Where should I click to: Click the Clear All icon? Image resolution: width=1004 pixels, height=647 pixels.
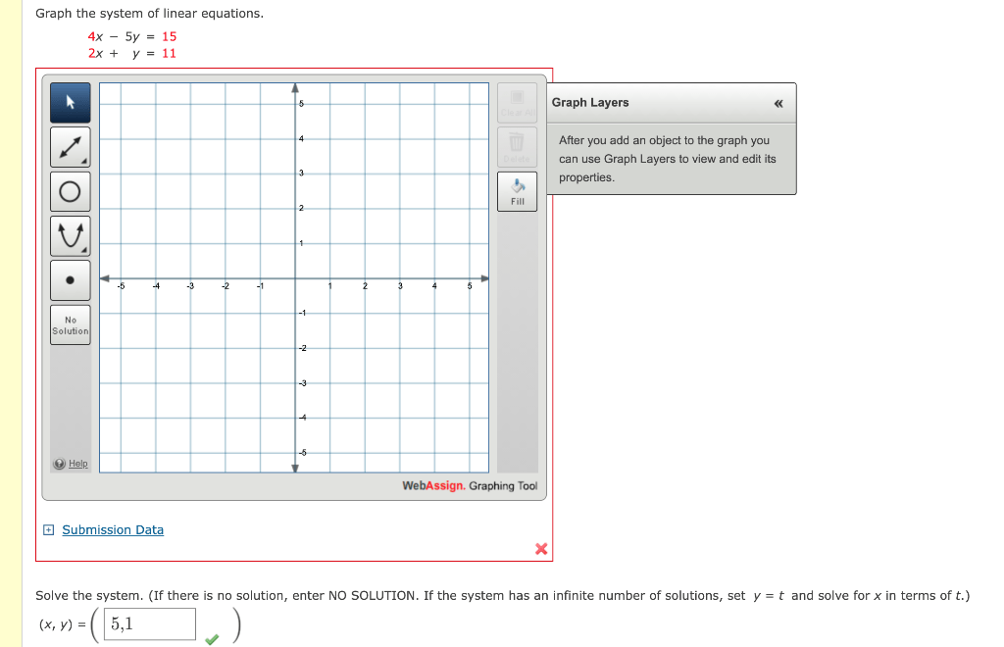tap(517, 102)
